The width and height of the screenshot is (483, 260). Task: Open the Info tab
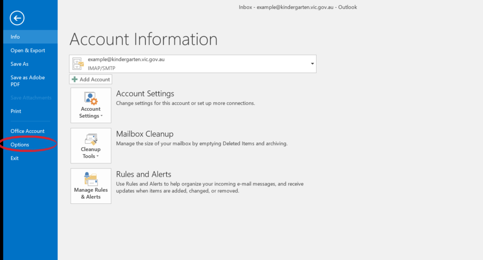30,37
